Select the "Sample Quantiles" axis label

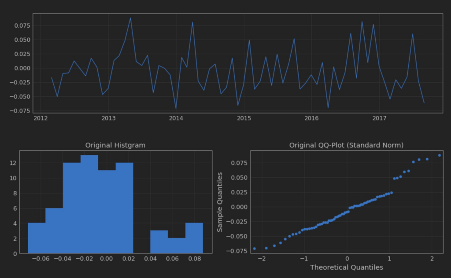(x=220, y=202)
